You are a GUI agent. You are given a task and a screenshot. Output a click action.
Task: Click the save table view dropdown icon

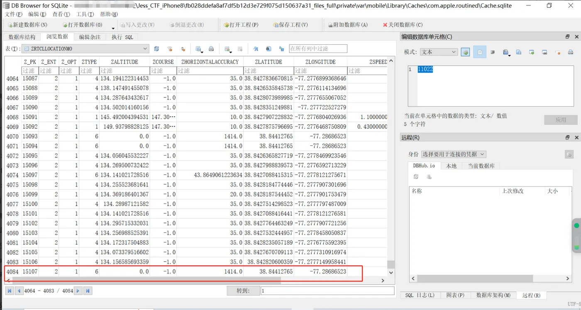(199, 49)
